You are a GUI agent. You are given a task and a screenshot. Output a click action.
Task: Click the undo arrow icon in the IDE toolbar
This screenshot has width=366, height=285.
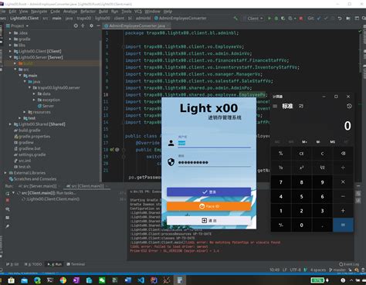click(340, 19)
